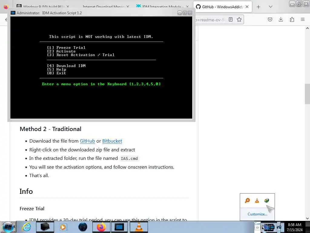Image resolution: width=310 pixels, height=233 pixels.
Task: Open the black box taskbar application
Action: coord(45,227)
